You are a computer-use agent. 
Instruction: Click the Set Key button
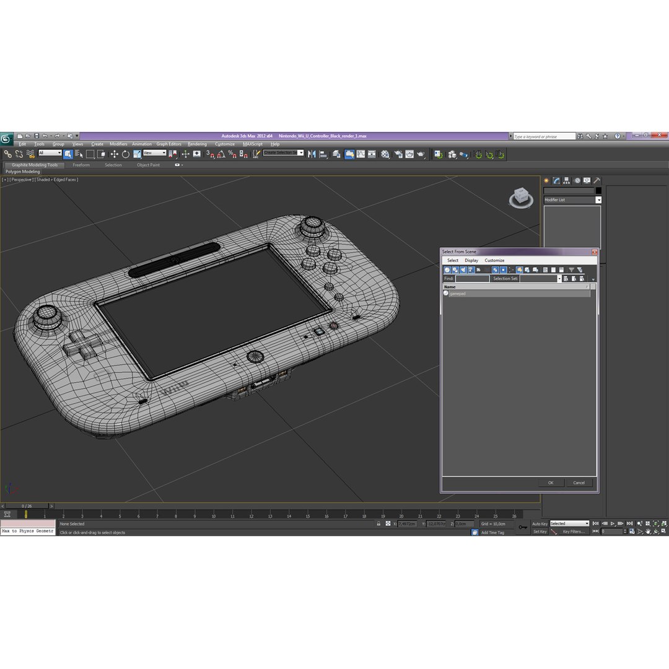click(540, 531)
